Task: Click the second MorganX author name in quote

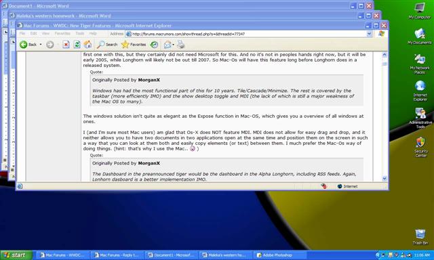Action: (149, 163)
